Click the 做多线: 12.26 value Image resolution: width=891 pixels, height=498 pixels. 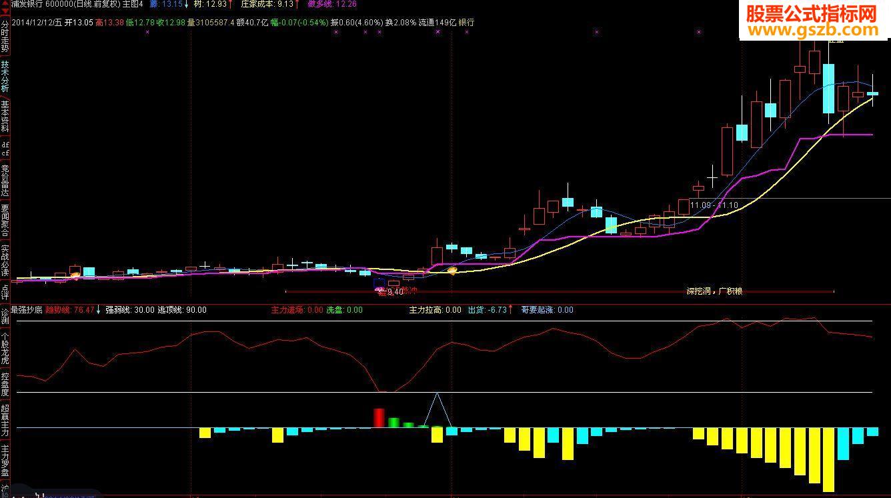pyautogui.click(x=332, y=4)
